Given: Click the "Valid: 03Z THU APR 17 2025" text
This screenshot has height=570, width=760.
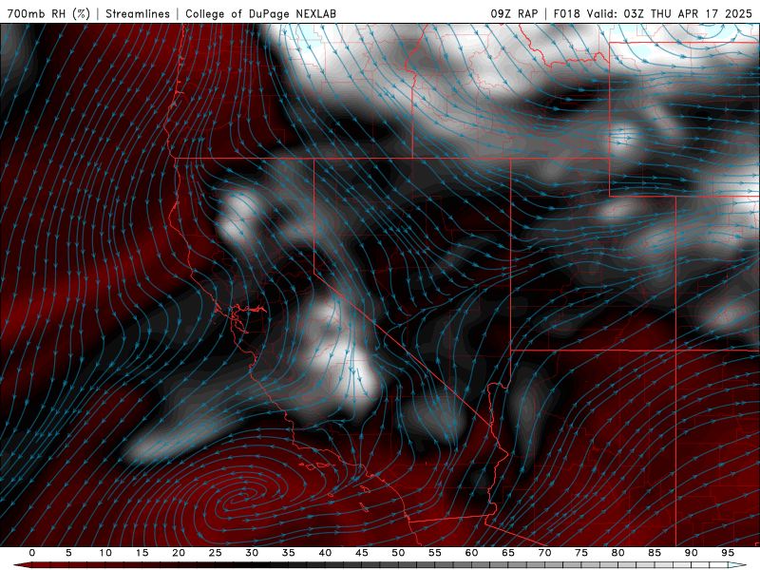Looking at the screenshot, I should point(670,13).
